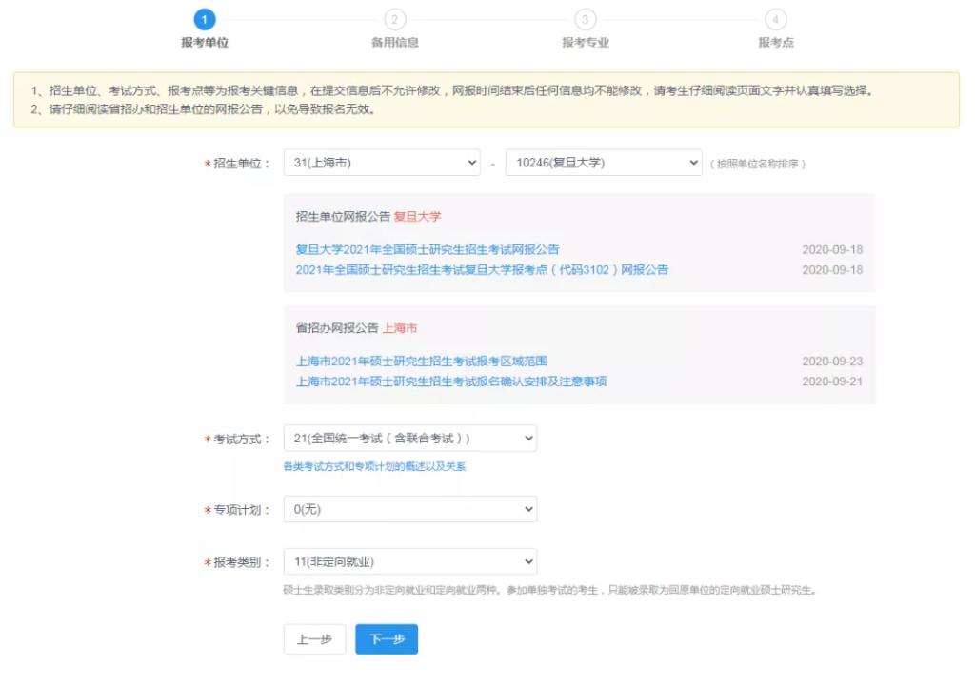
Task: Open the school dropdown showing 10246(复旦大学)
Action: [604, 163]
